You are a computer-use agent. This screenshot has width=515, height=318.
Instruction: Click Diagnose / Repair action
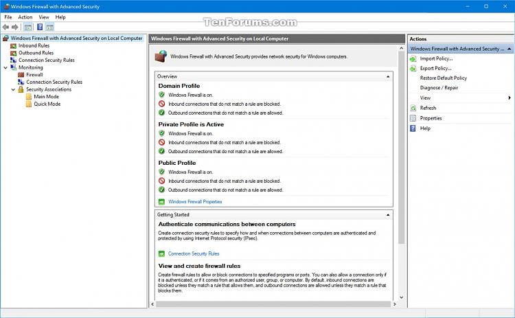(x=439, y=88)
